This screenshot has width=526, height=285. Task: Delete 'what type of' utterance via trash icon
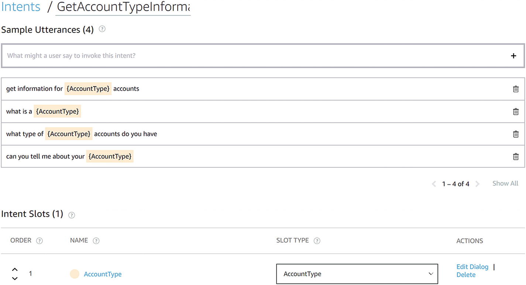(x=516, y=134)
